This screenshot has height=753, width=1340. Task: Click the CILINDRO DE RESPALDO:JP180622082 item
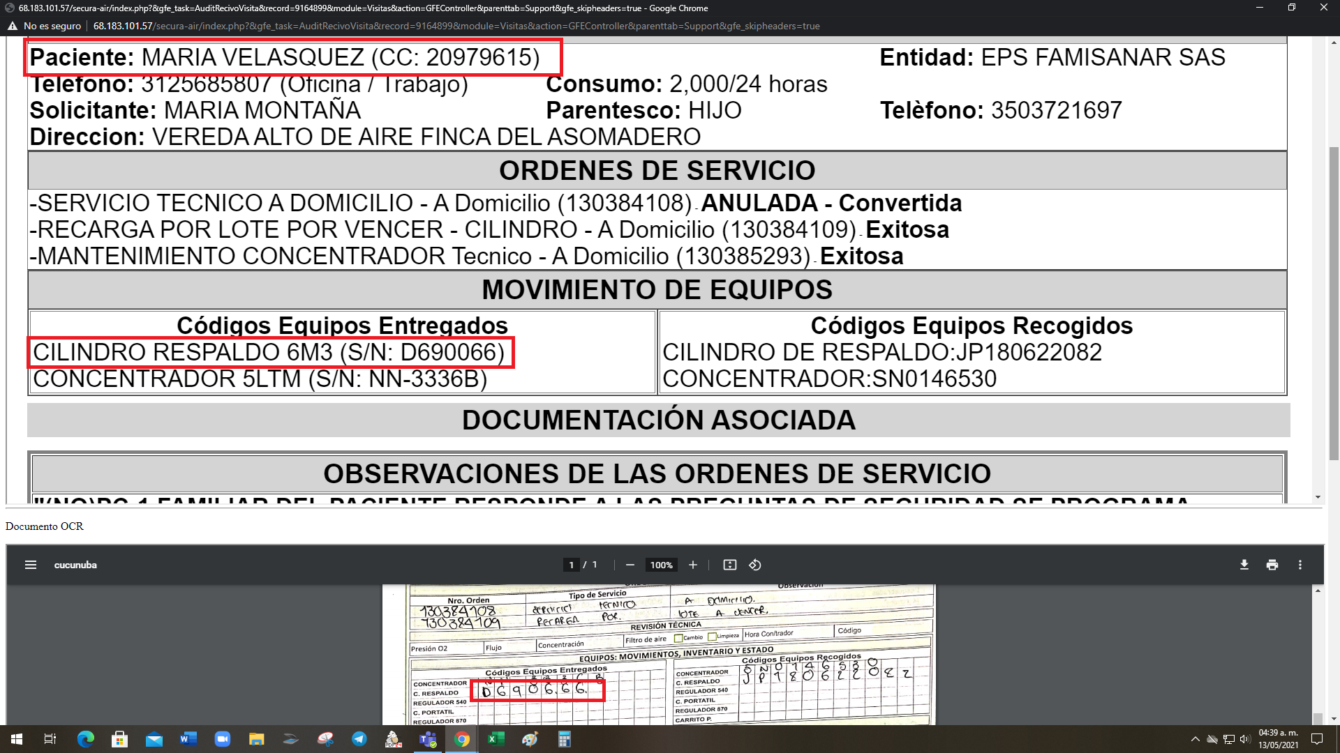coord(882,352)
